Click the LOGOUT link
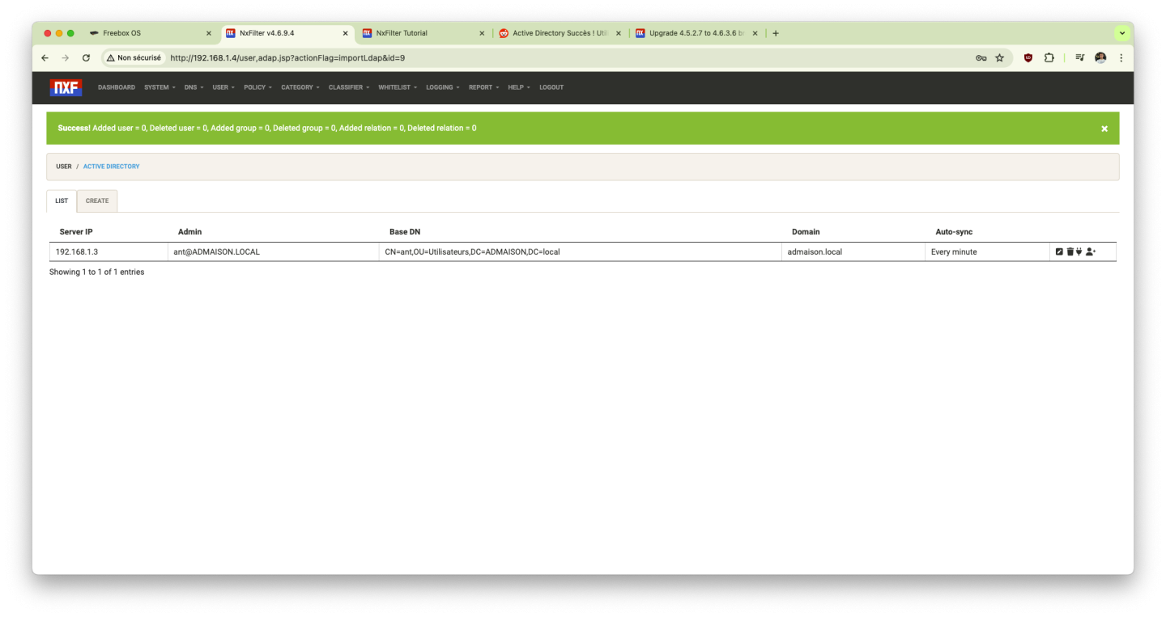Image resolution: width=1166 pixels, height=617 pixels. click(x=551, y=87)
